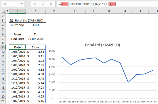Click the date cell 1/06/2020
This screenshot has width=158, height=104.
(x=17, y=52)
